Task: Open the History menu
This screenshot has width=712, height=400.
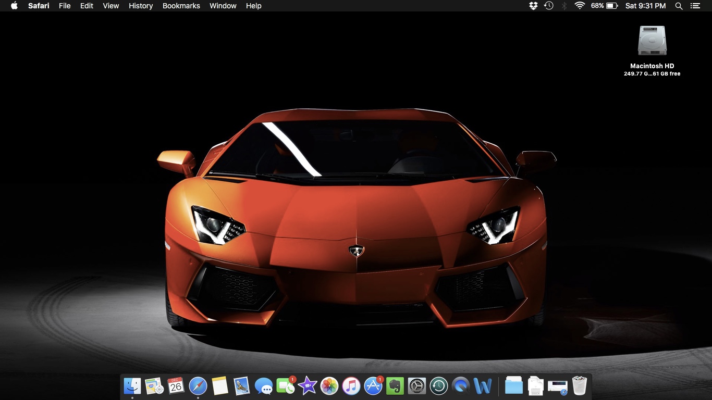Action: 141,6
